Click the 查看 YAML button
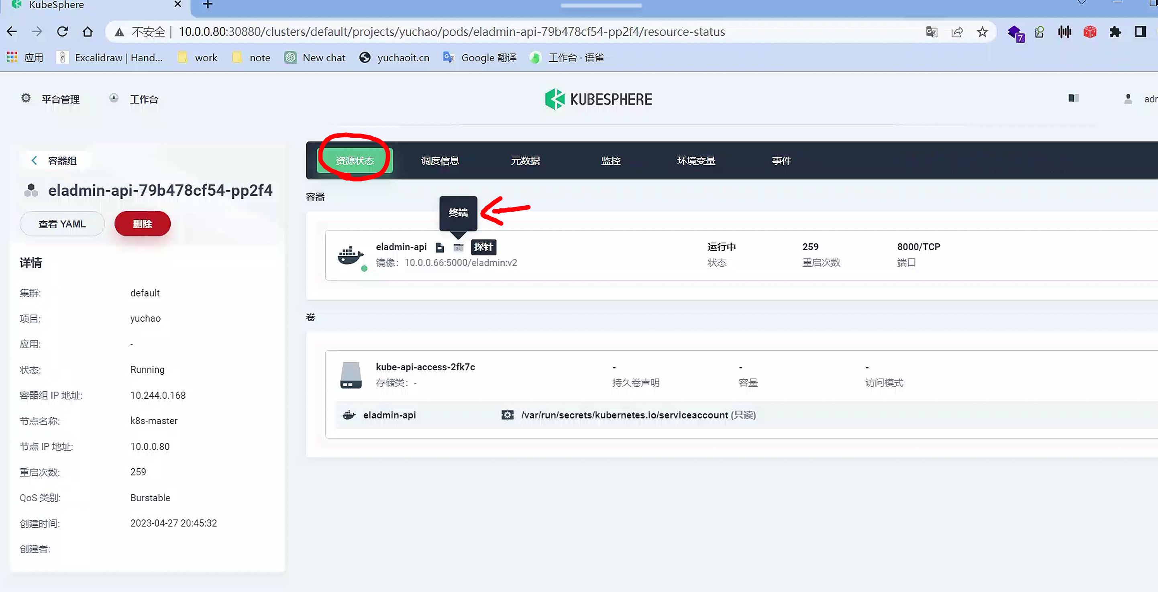 coord(62,224)
